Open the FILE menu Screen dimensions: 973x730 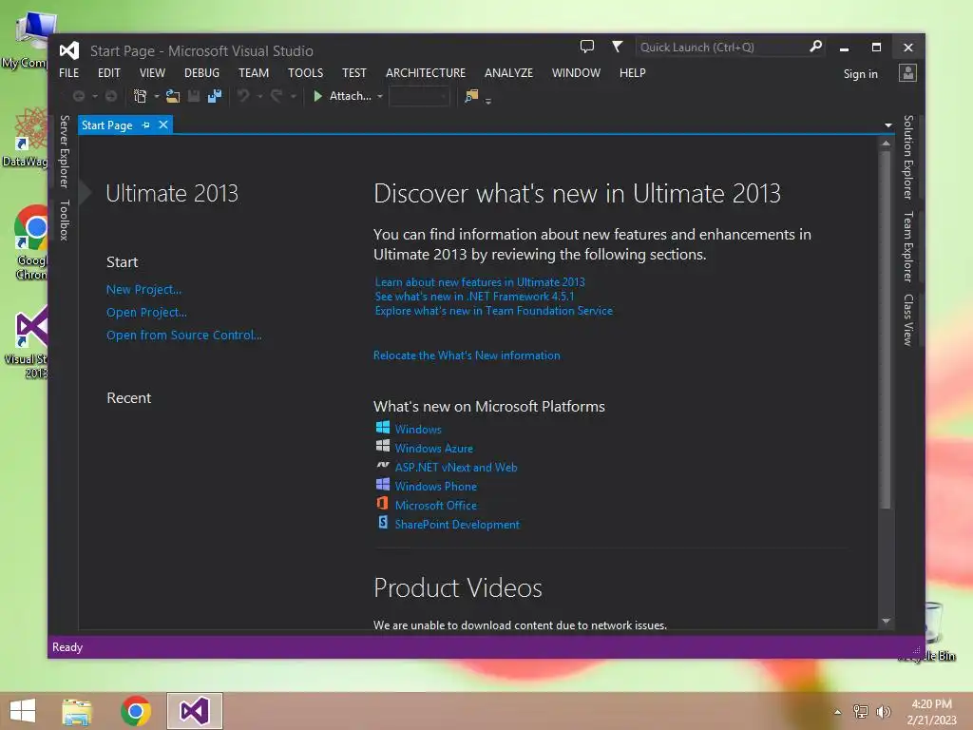coord(68,73)
